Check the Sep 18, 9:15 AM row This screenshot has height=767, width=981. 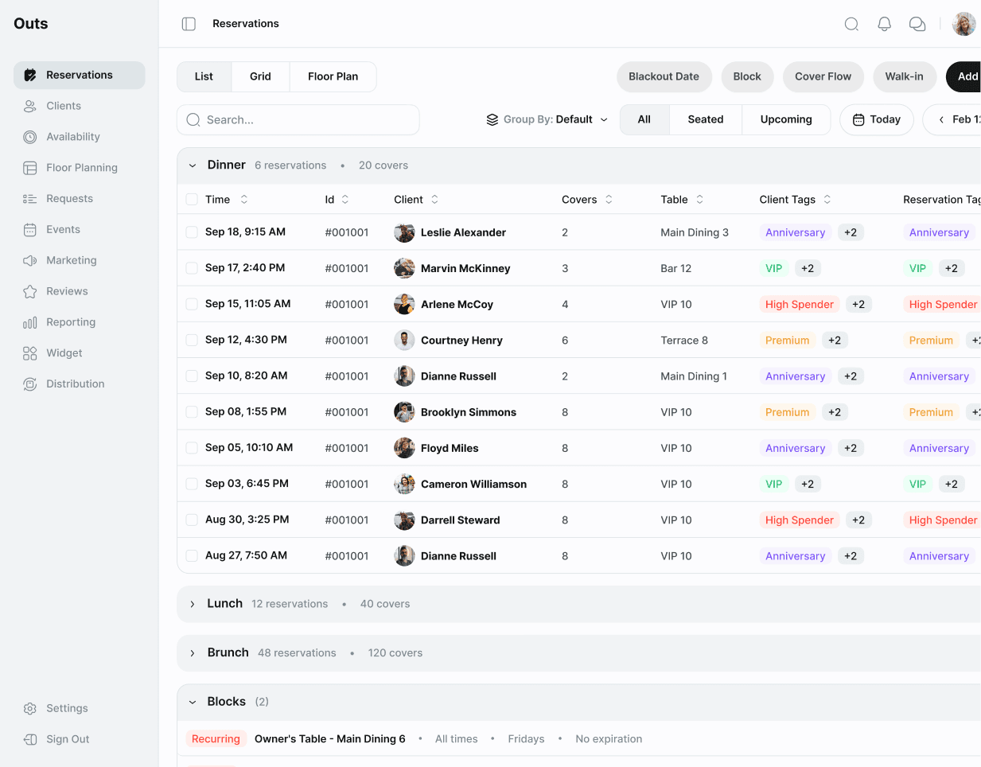point(192,232)
